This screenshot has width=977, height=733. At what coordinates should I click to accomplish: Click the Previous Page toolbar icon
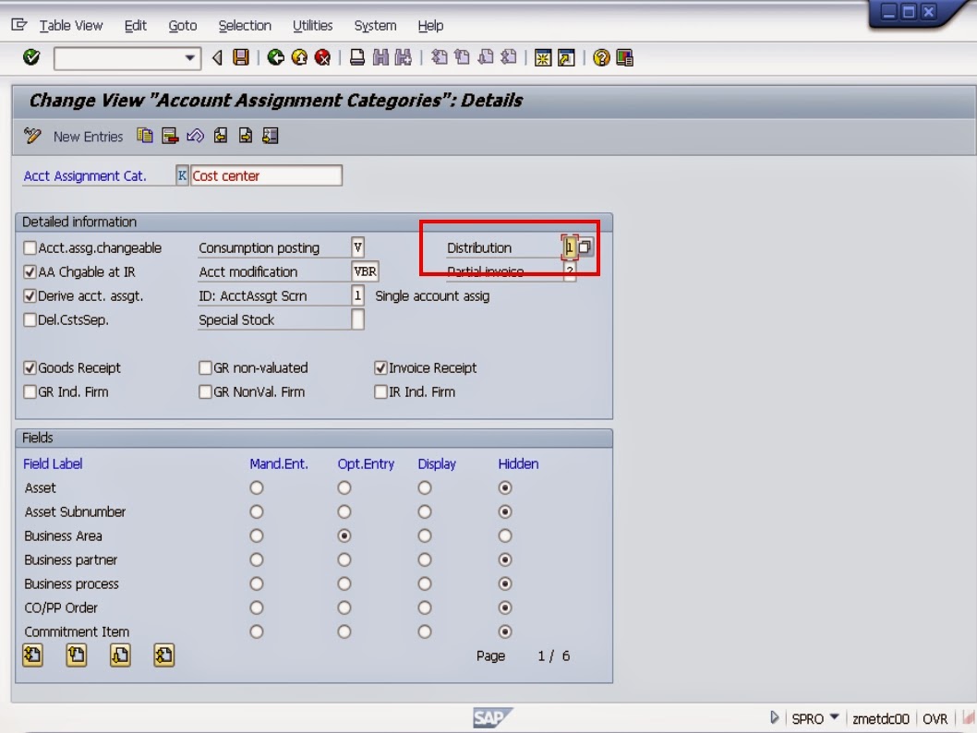[x=463, y=58]
